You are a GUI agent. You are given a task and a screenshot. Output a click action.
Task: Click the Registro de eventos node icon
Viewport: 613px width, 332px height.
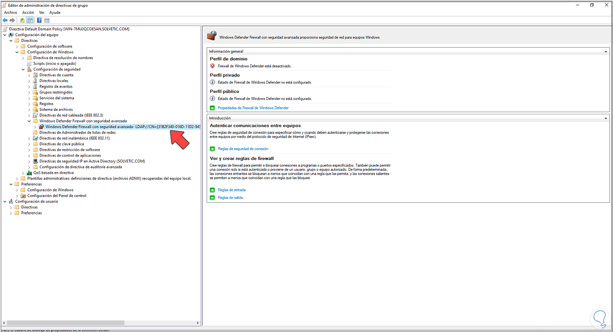pyautogui.click(x=35, y=87)
